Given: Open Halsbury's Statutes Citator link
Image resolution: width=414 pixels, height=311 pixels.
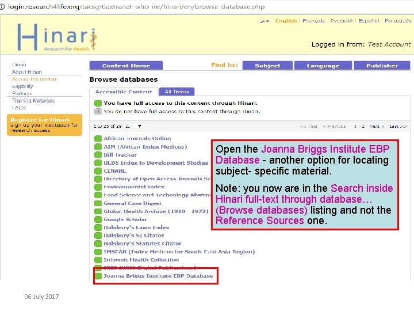Looking at the screenshot, I should [143, 244].
